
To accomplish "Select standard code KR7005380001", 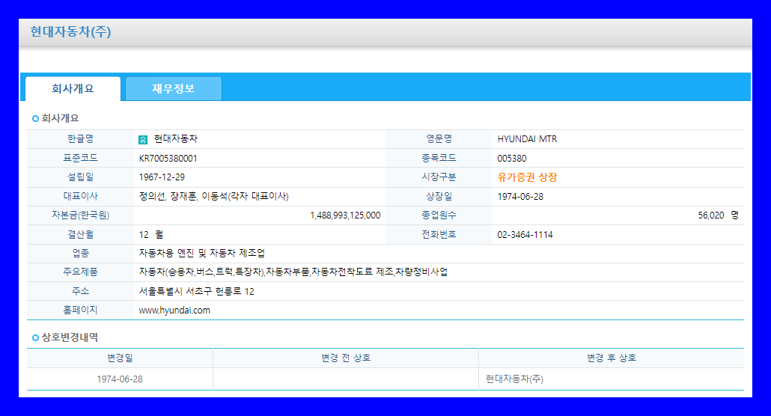I will [168, 159].
